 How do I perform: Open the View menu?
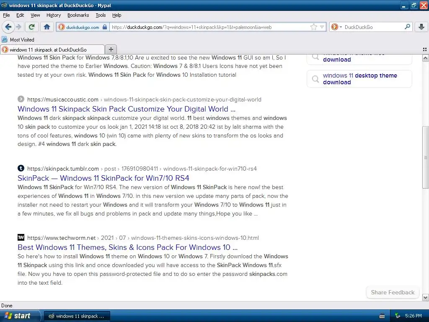tap(35, 15)
